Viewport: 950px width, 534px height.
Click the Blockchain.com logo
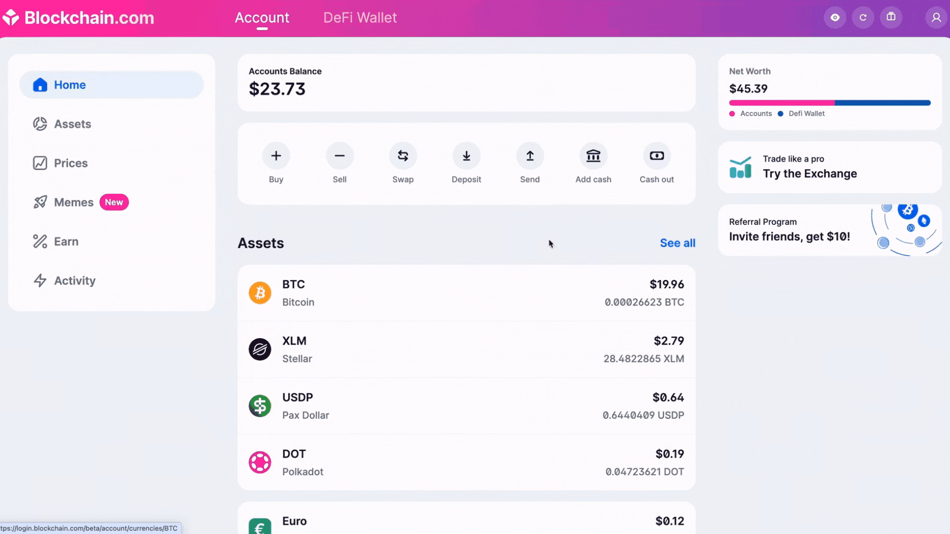(x=79, y=17)
